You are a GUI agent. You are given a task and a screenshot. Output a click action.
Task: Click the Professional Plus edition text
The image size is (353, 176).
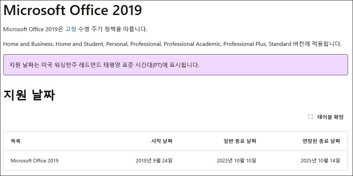tap(245, 44)
